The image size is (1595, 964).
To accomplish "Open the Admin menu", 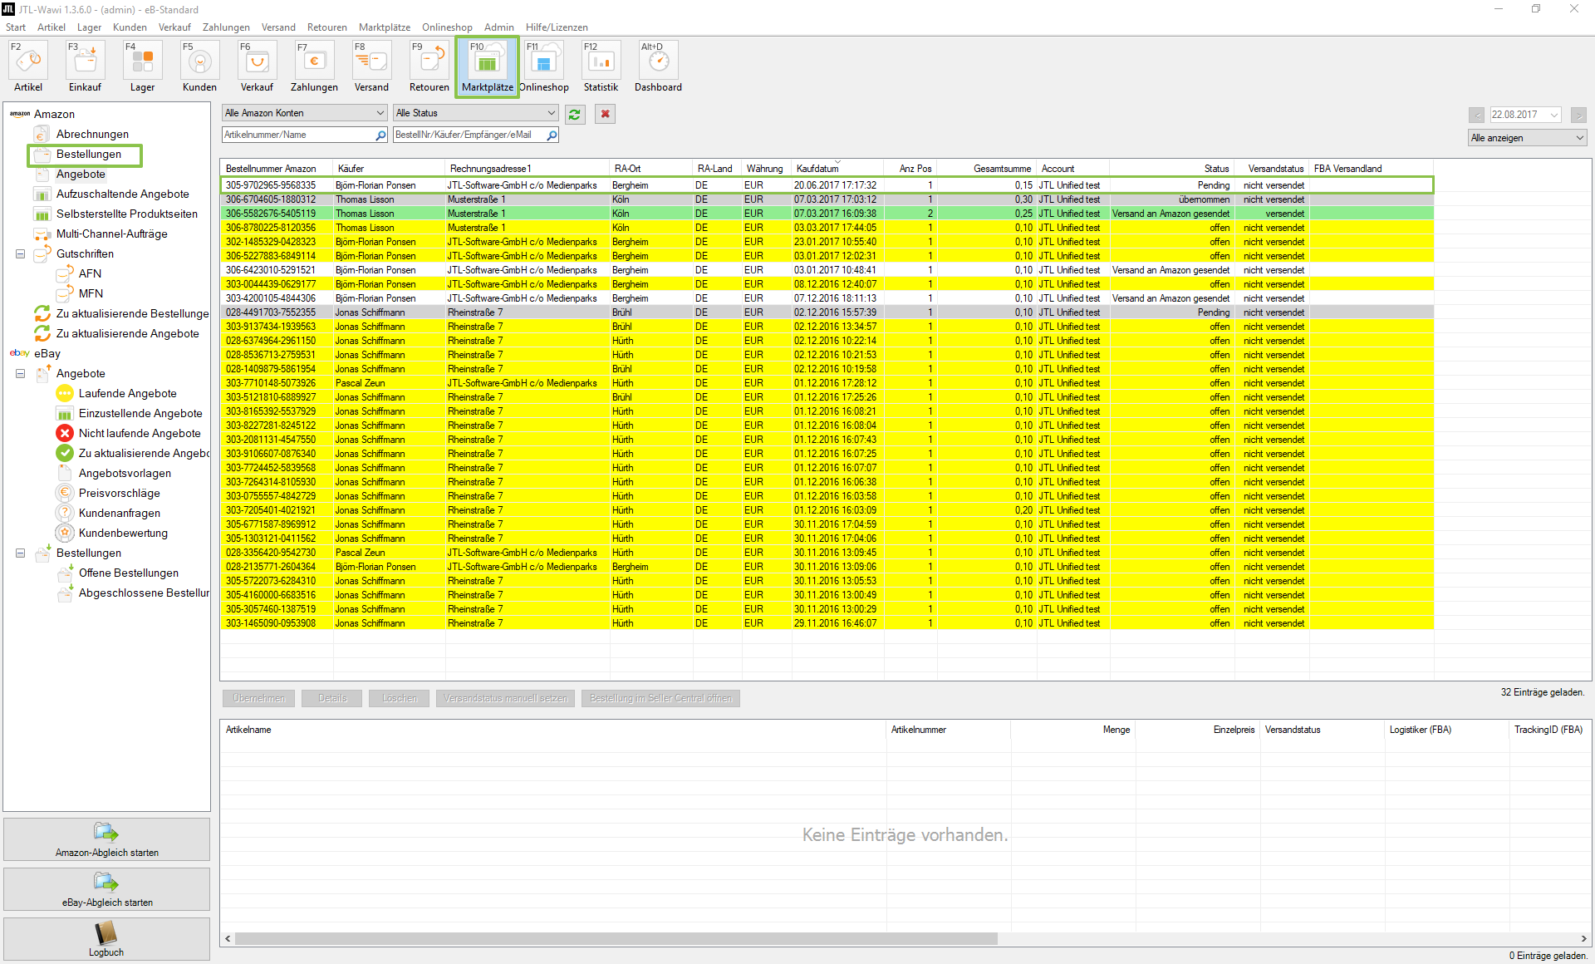I will click(498, 27).
